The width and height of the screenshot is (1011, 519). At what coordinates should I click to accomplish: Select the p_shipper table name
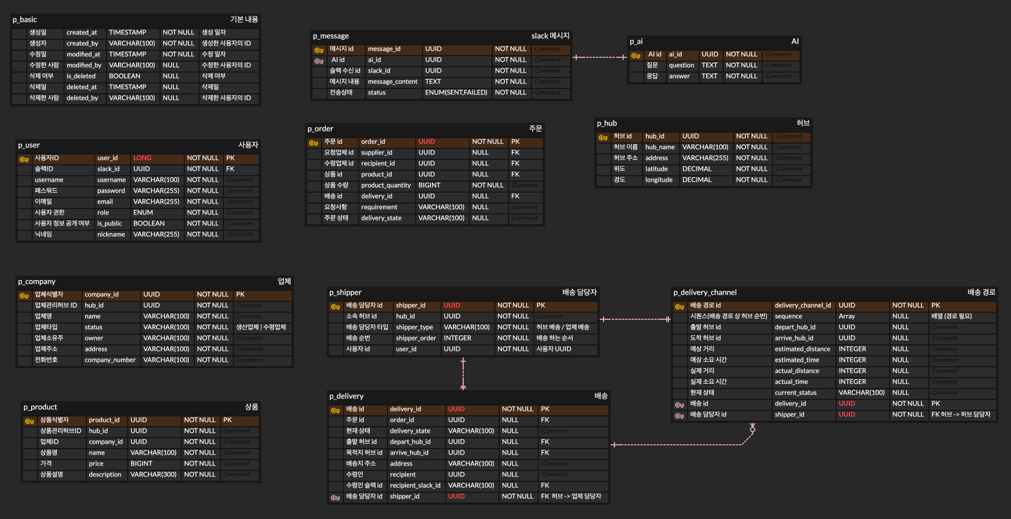[345, 293]
